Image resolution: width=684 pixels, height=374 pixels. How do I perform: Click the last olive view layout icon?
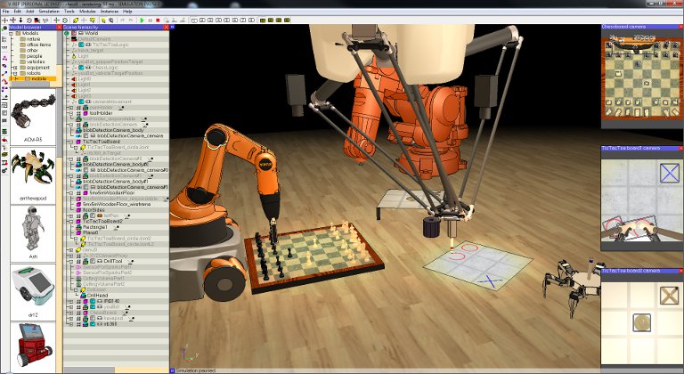click(x=287, y=20)
